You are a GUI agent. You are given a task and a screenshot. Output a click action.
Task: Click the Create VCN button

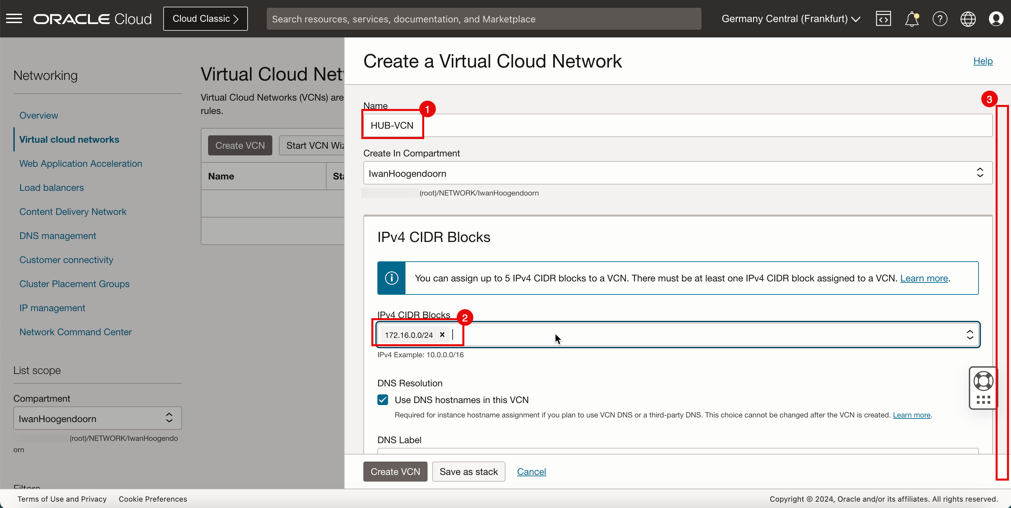(395, 471)
